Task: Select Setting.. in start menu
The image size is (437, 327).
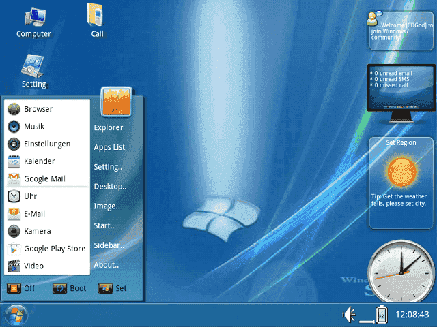Action: (108, 167)
